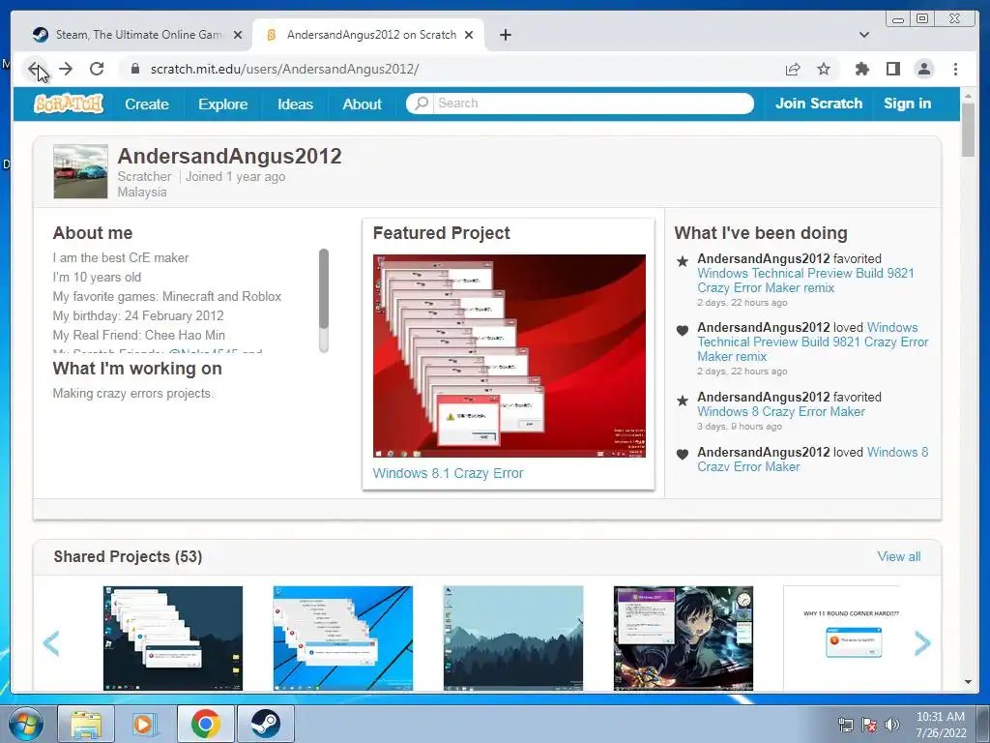Show next shared projects with right arrow
Screen dimensions: 990x743
tap(922, 643)
